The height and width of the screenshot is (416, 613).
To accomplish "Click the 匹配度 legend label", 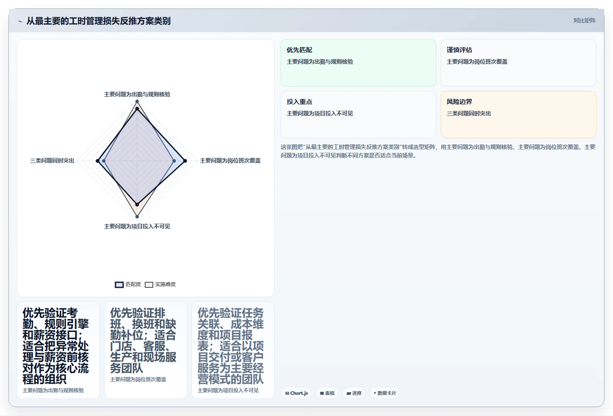I will coord(133,284).
